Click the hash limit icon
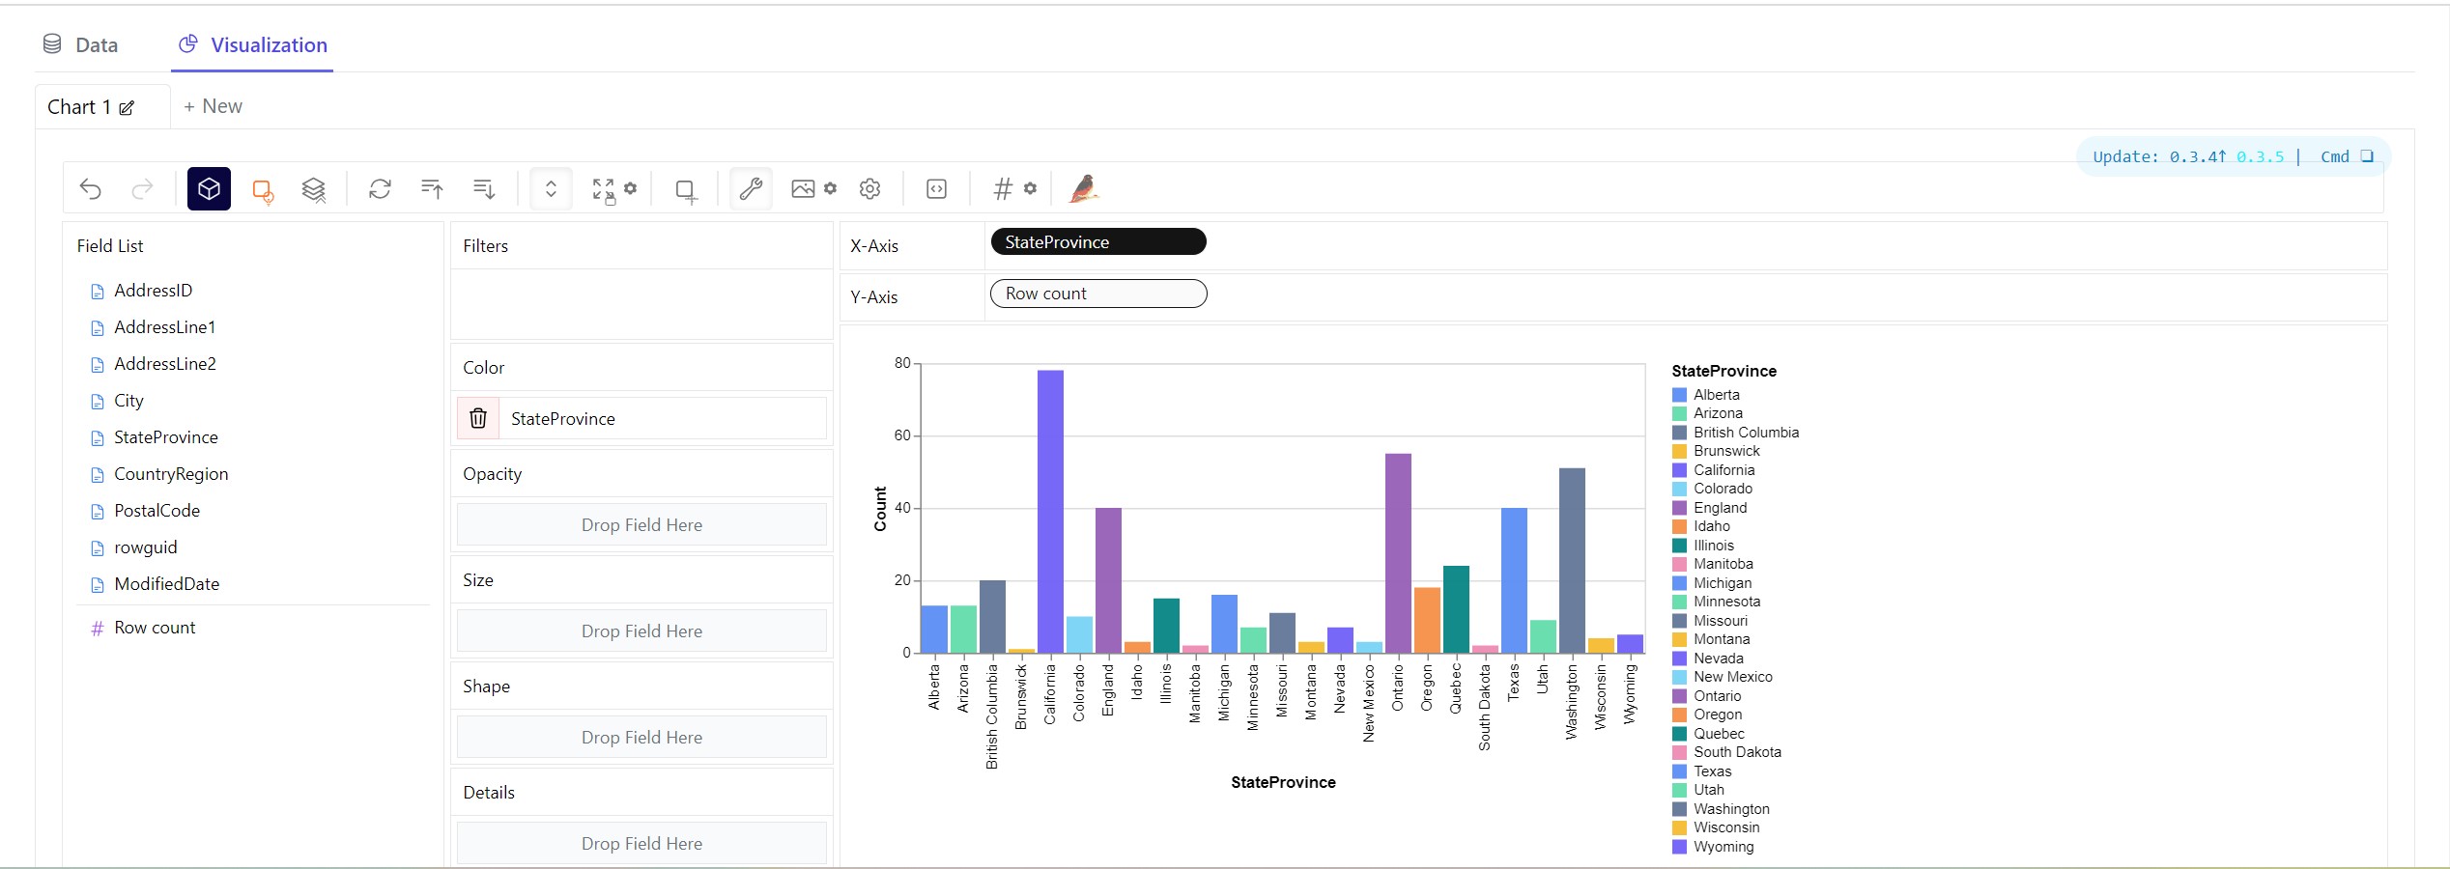The height and width of the screenshot is (869, 2450). pos(1003,189)
